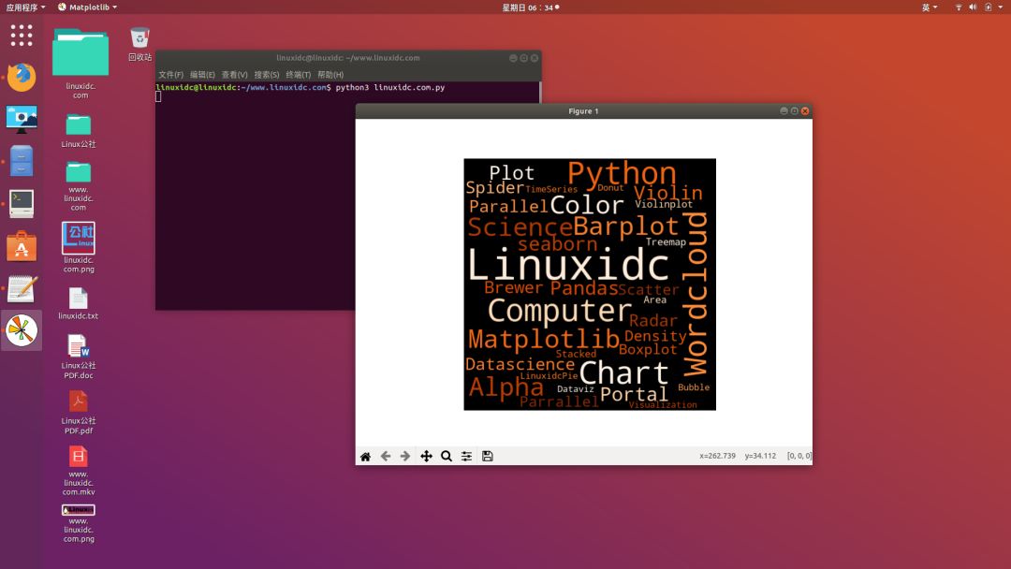Open the Show Applications grid in the dock

pyautogui.click(x=22, y=35)
